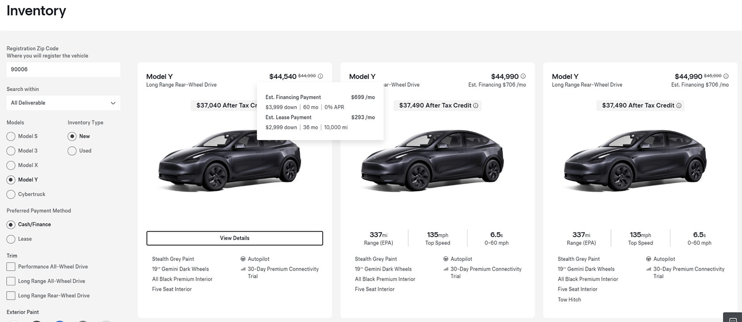Click info icon beside the struck-through $45,990 price
Screen dimensions: 742x322
click(726, 76)
